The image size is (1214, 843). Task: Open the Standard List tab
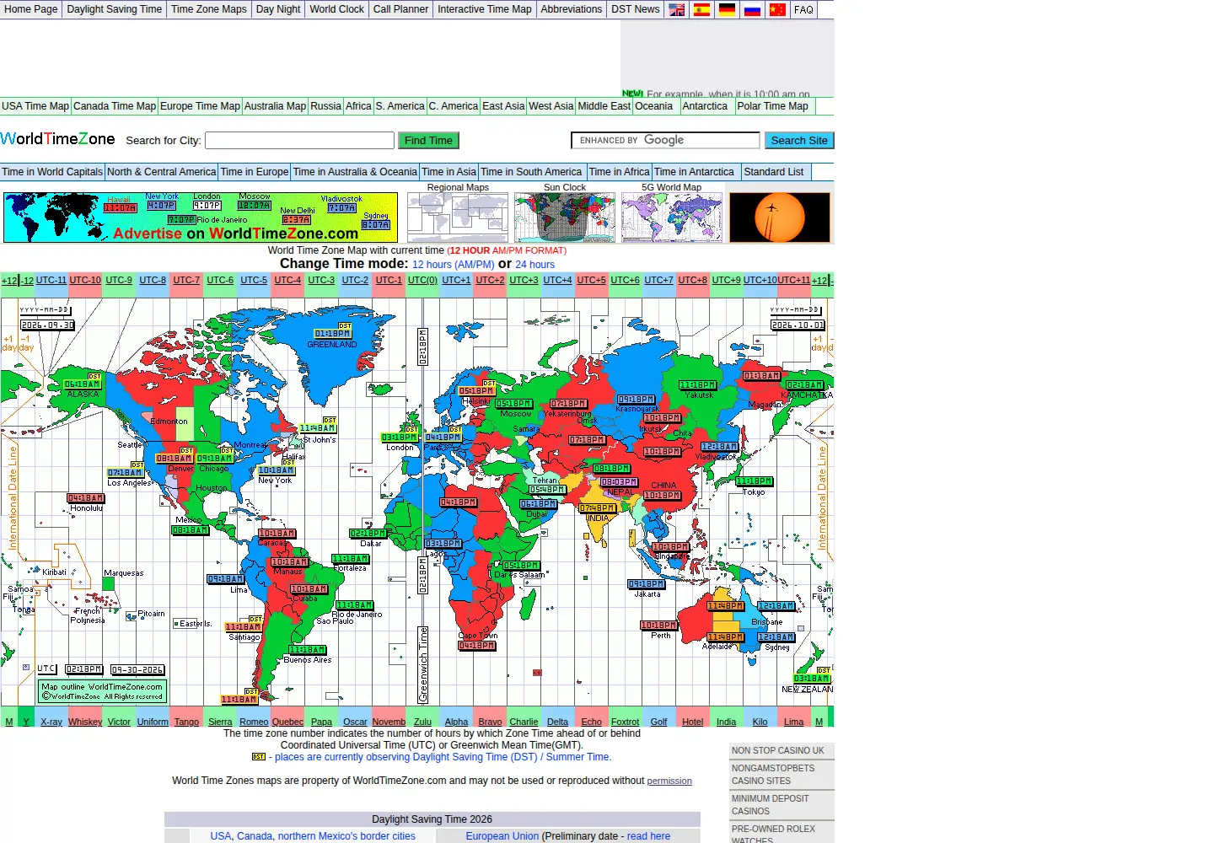coord(774,172)
